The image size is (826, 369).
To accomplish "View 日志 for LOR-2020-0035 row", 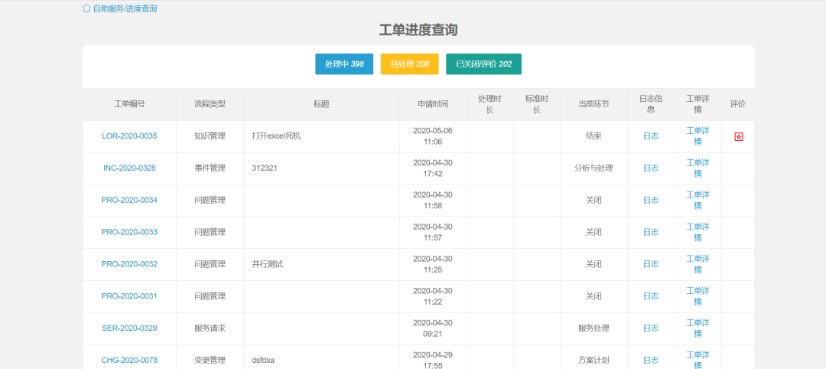I will (x=650, y=136).
